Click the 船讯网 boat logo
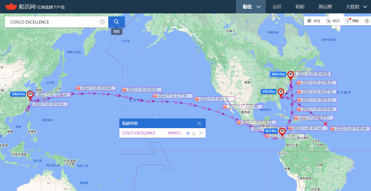 [11, 6]
